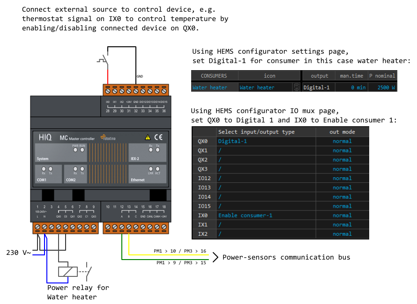
Task: Click the yellow warning triangle on controller
Action: click(x=148, y=138)
